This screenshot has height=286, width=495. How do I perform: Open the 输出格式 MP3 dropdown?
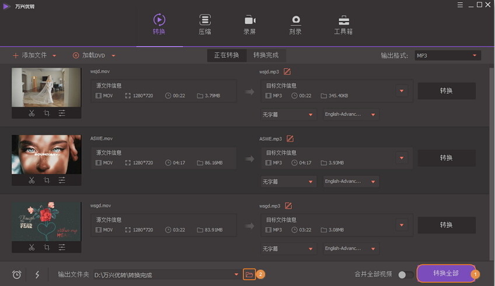[448, 55]
